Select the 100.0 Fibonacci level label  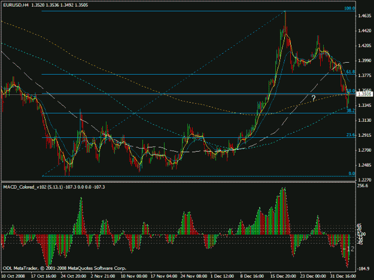click(x=349, y=8)
